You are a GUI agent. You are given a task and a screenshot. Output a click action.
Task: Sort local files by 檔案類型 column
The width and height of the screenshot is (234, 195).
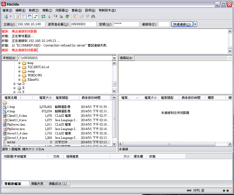click(x=66, y=98)
